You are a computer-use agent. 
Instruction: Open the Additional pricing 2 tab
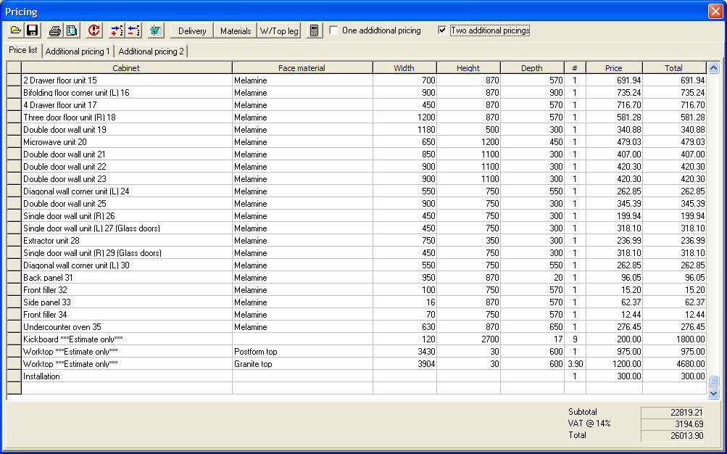[151, 51]
